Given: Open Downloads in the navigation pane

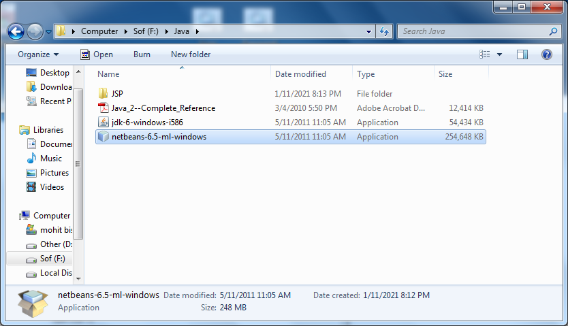Looking at the screenshot, I should (48, 87).
